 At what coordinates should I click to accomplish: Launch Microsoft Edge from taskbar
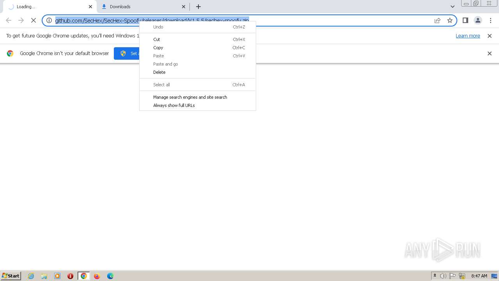coord(110,276)
